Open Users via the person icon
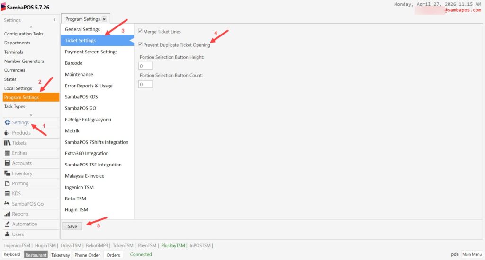 click(x=7, y=234)
